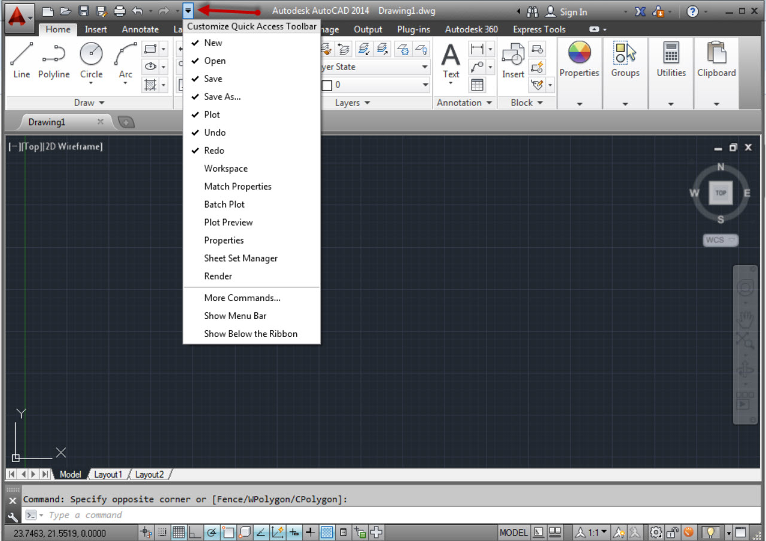This screenshot has width=766, height=541.
Task: Select the Line tool in Draw panel
Action: 22,60
